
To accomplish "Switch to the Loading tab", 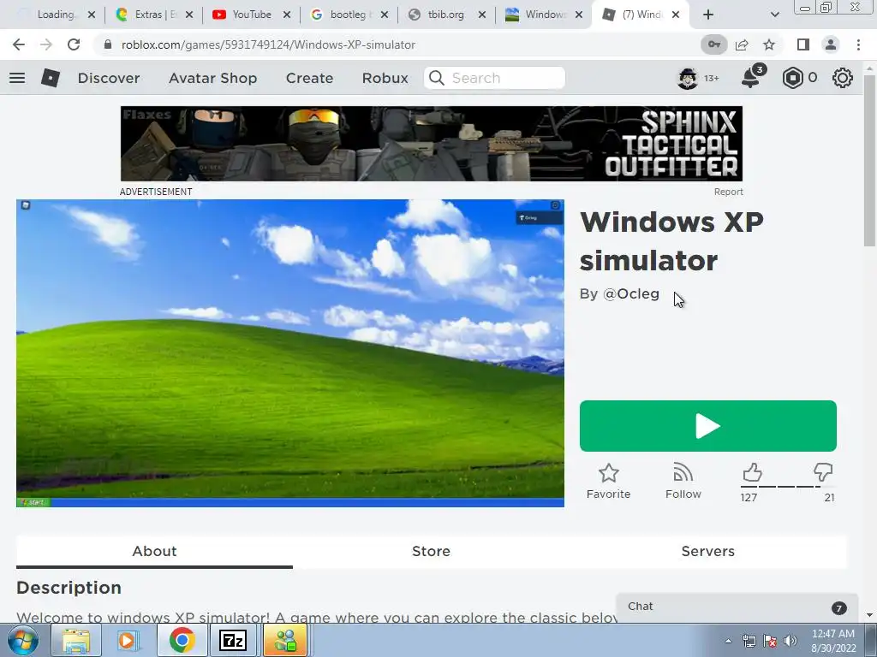I will (x=55, y=15).
